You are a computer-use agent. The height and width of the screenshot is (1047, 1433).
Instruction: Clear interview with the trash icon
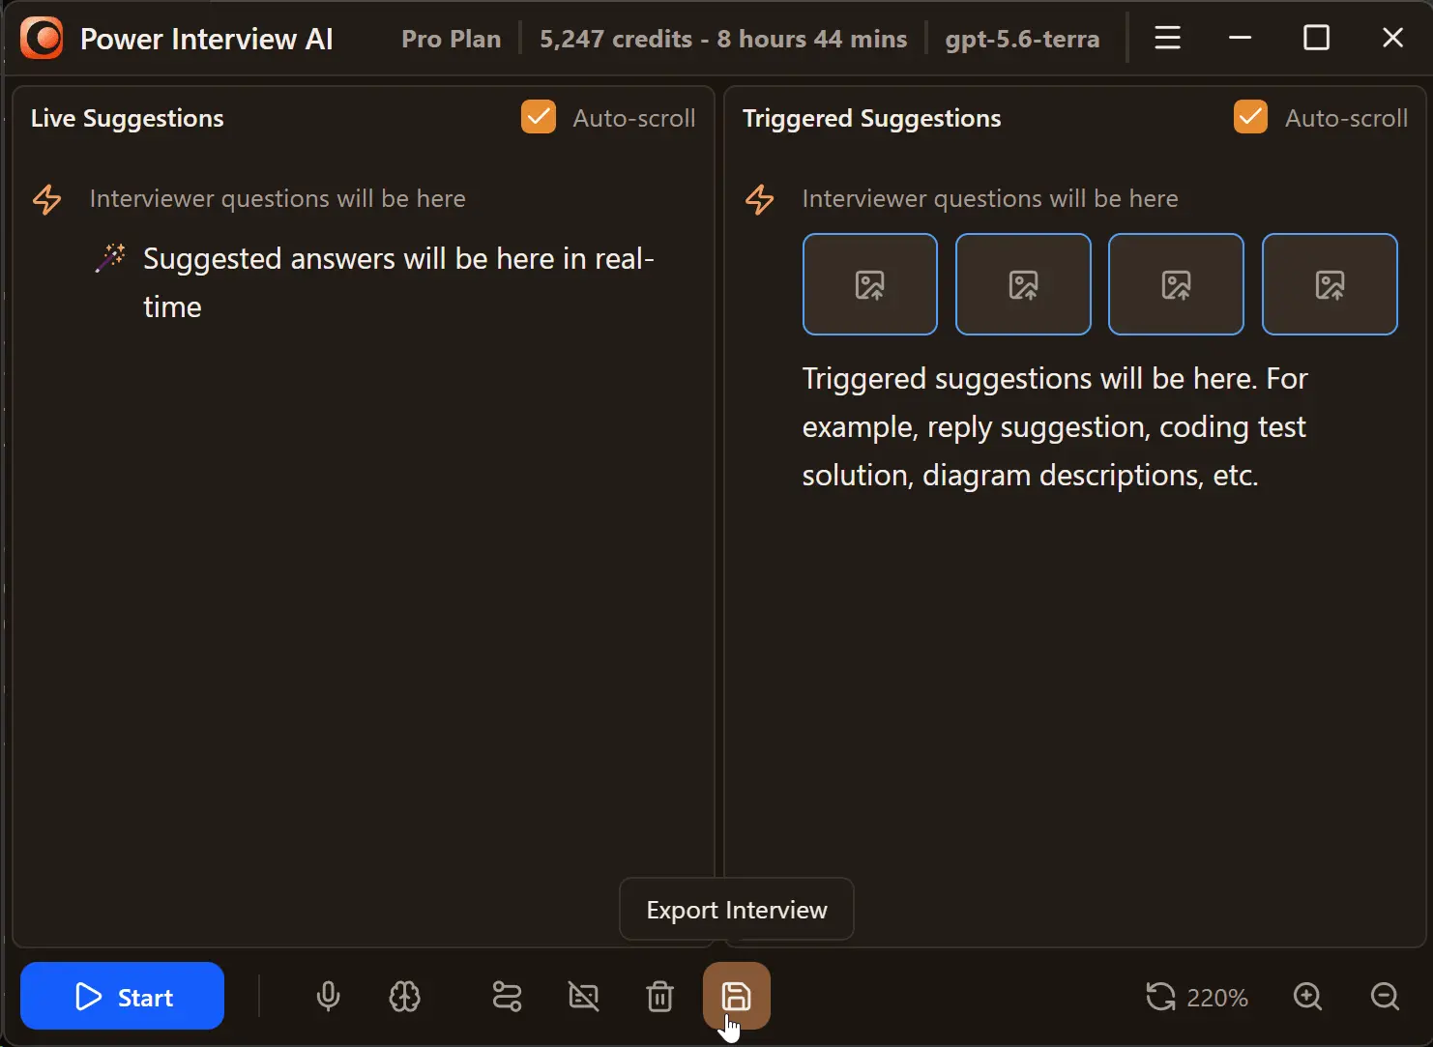coord(659,996)
